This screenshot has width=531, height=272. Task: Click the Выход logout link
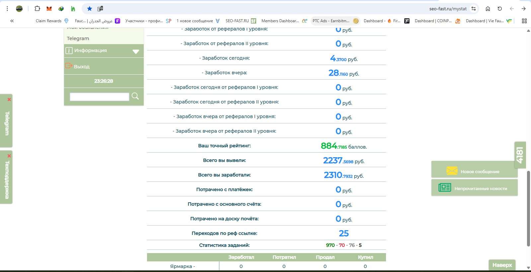click(x=82, y=67)
